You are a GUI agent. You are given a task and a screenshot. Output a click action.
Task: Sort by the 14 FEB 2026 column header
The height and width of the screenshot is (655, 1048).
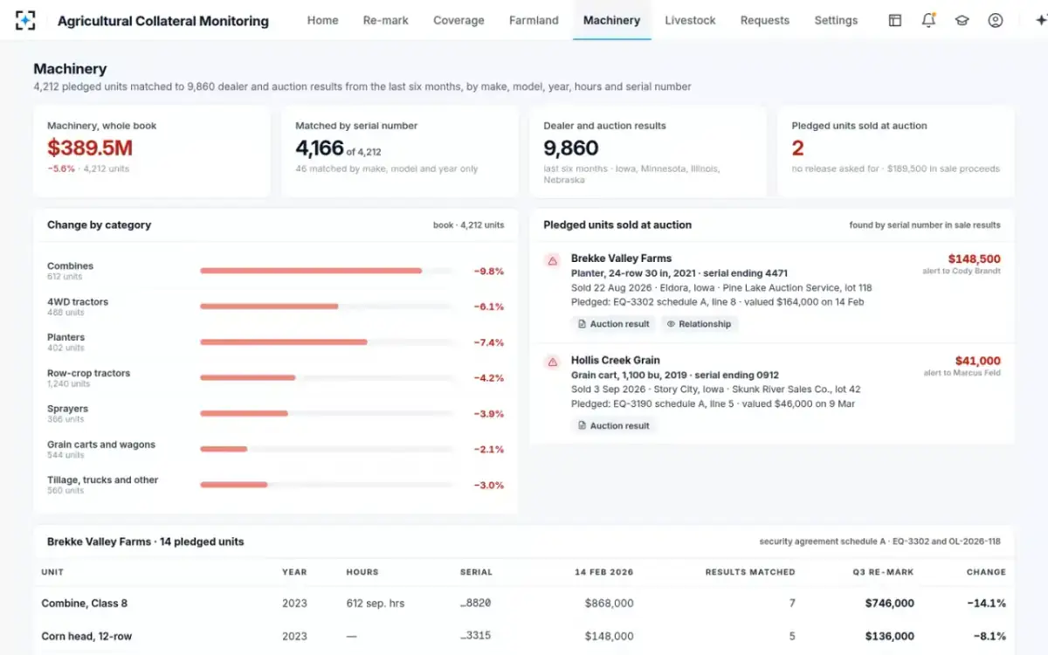coord(604,572)
